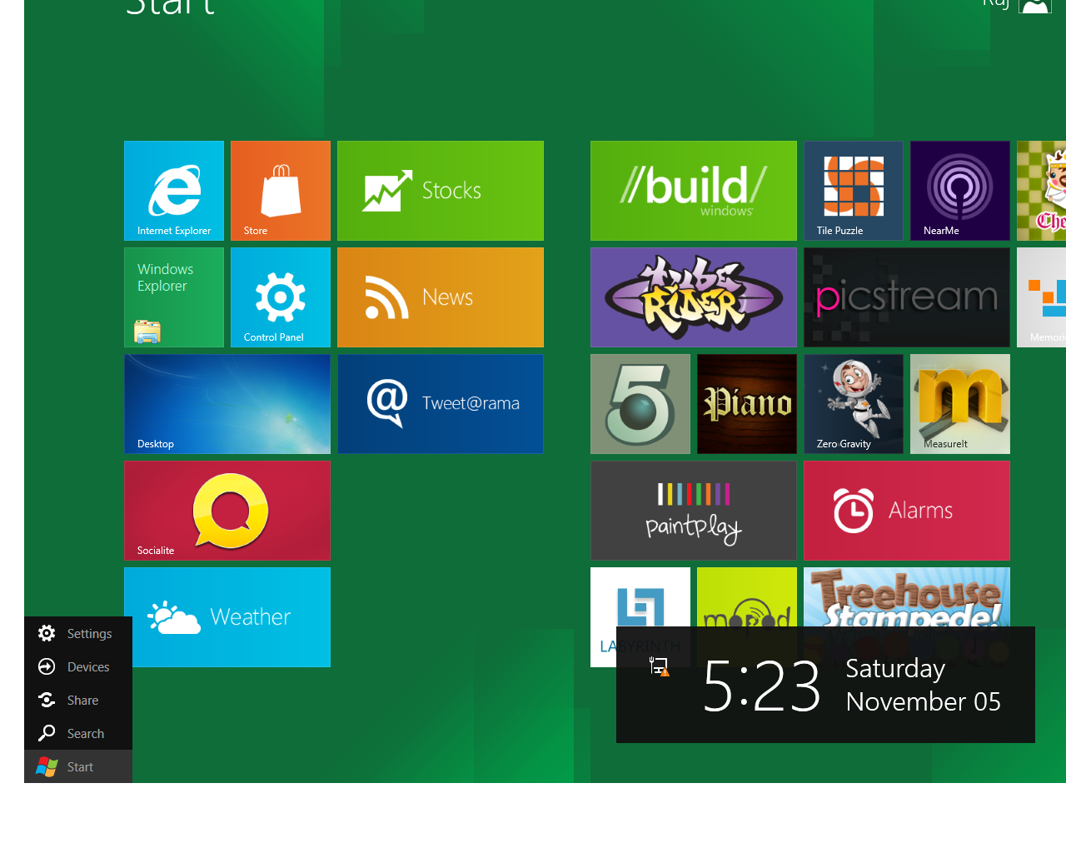This screenshot has width=1066, height=853.
Task: Open the paintplay tile
Action: pyautogui.click(x=694, y=511)
